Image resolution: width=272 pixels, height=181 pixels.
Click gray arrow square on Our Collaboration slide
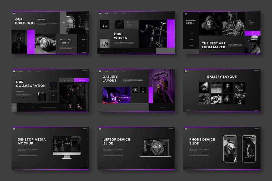14,107
